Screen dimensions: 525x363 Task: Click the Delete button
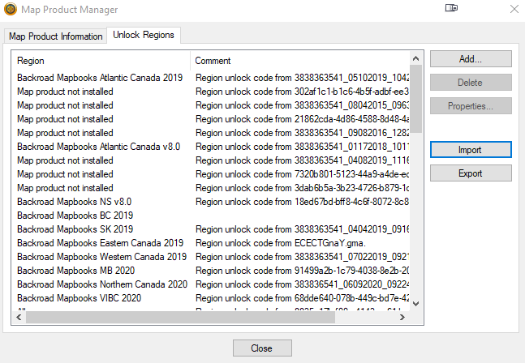tap(471, 83)
